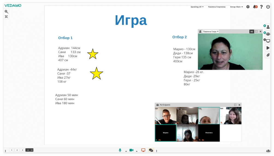Click the Игра slide title

pyautogui.click(x=131, y=20)
